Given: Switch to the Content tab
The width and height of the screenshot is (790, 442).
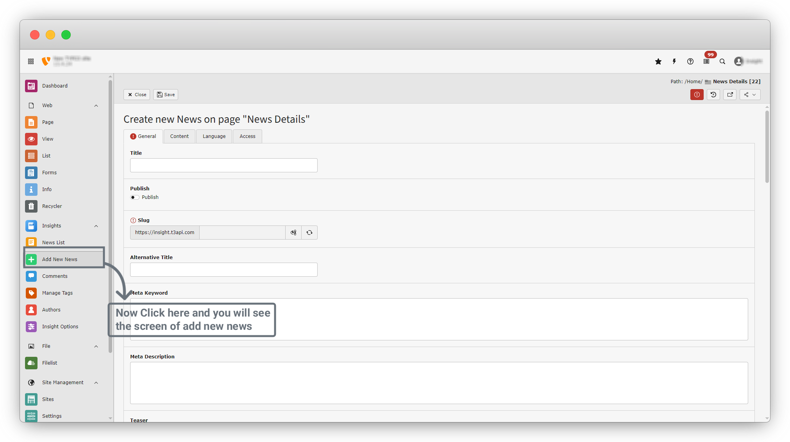Looking at the screenshot, I should (x=179, y=136).
